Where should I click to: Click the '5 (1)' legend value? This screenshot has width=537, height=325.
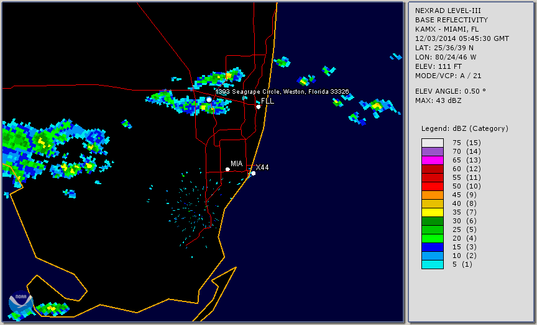(462, 264)
